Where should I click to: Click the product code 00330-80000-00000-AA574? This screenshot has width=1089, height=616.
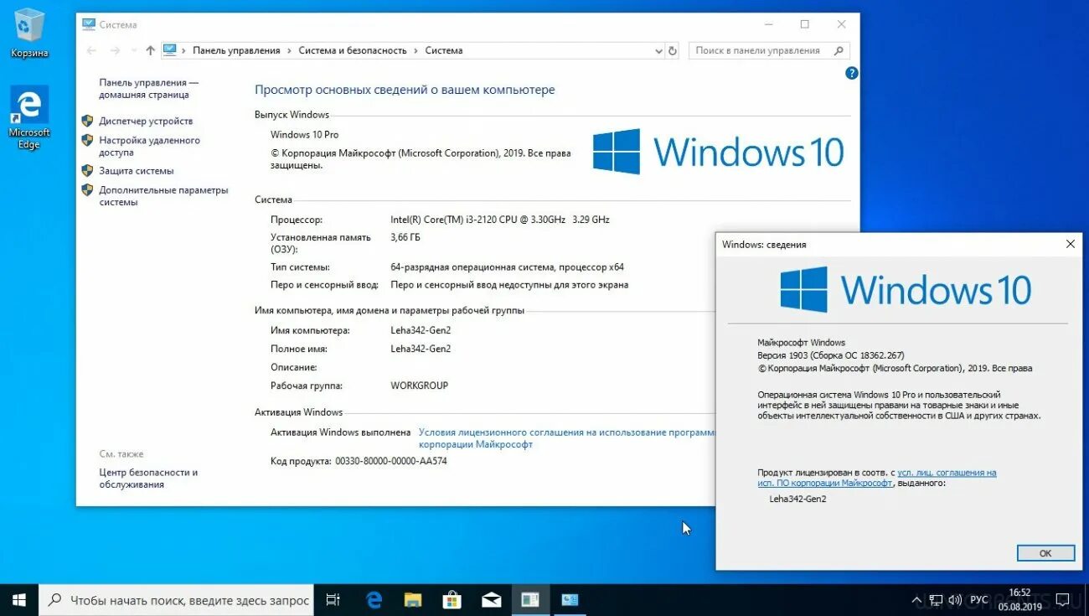coord(391,461)
